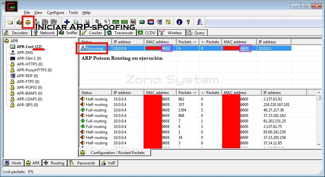
Task: Switch to the Network tab
Action: pyautogui.click(x=44, y=33)
